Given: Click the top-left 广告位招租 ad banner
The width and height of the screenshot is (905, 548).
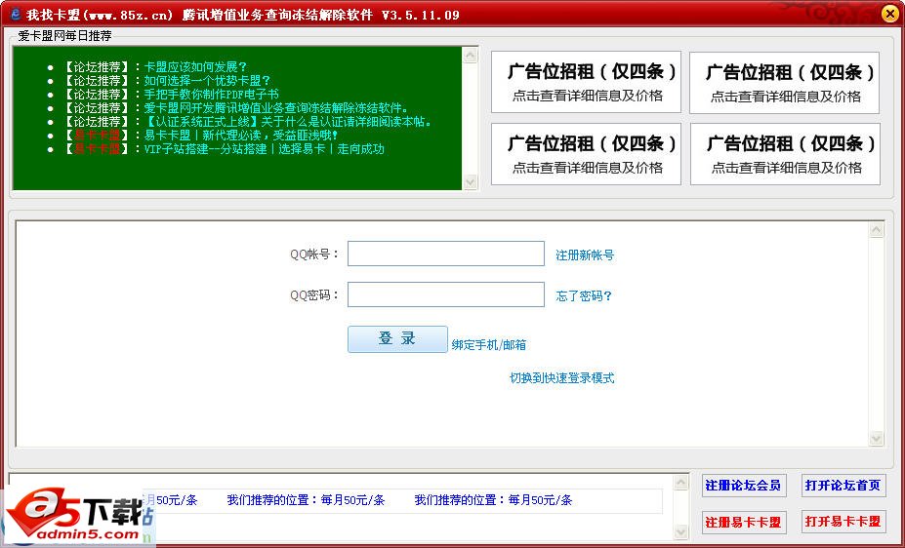Looking at the screenshot, I should pyautogui.click(x=586, y=83).
